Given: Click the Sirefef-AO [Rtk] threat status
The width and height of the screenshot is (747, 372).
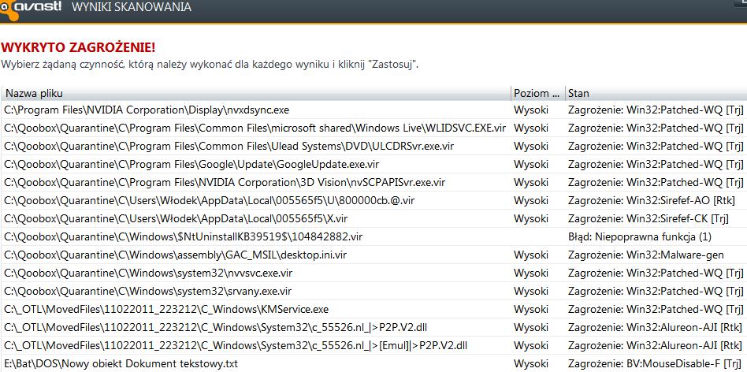Looking at the screenshot, I should click(651, 200).
